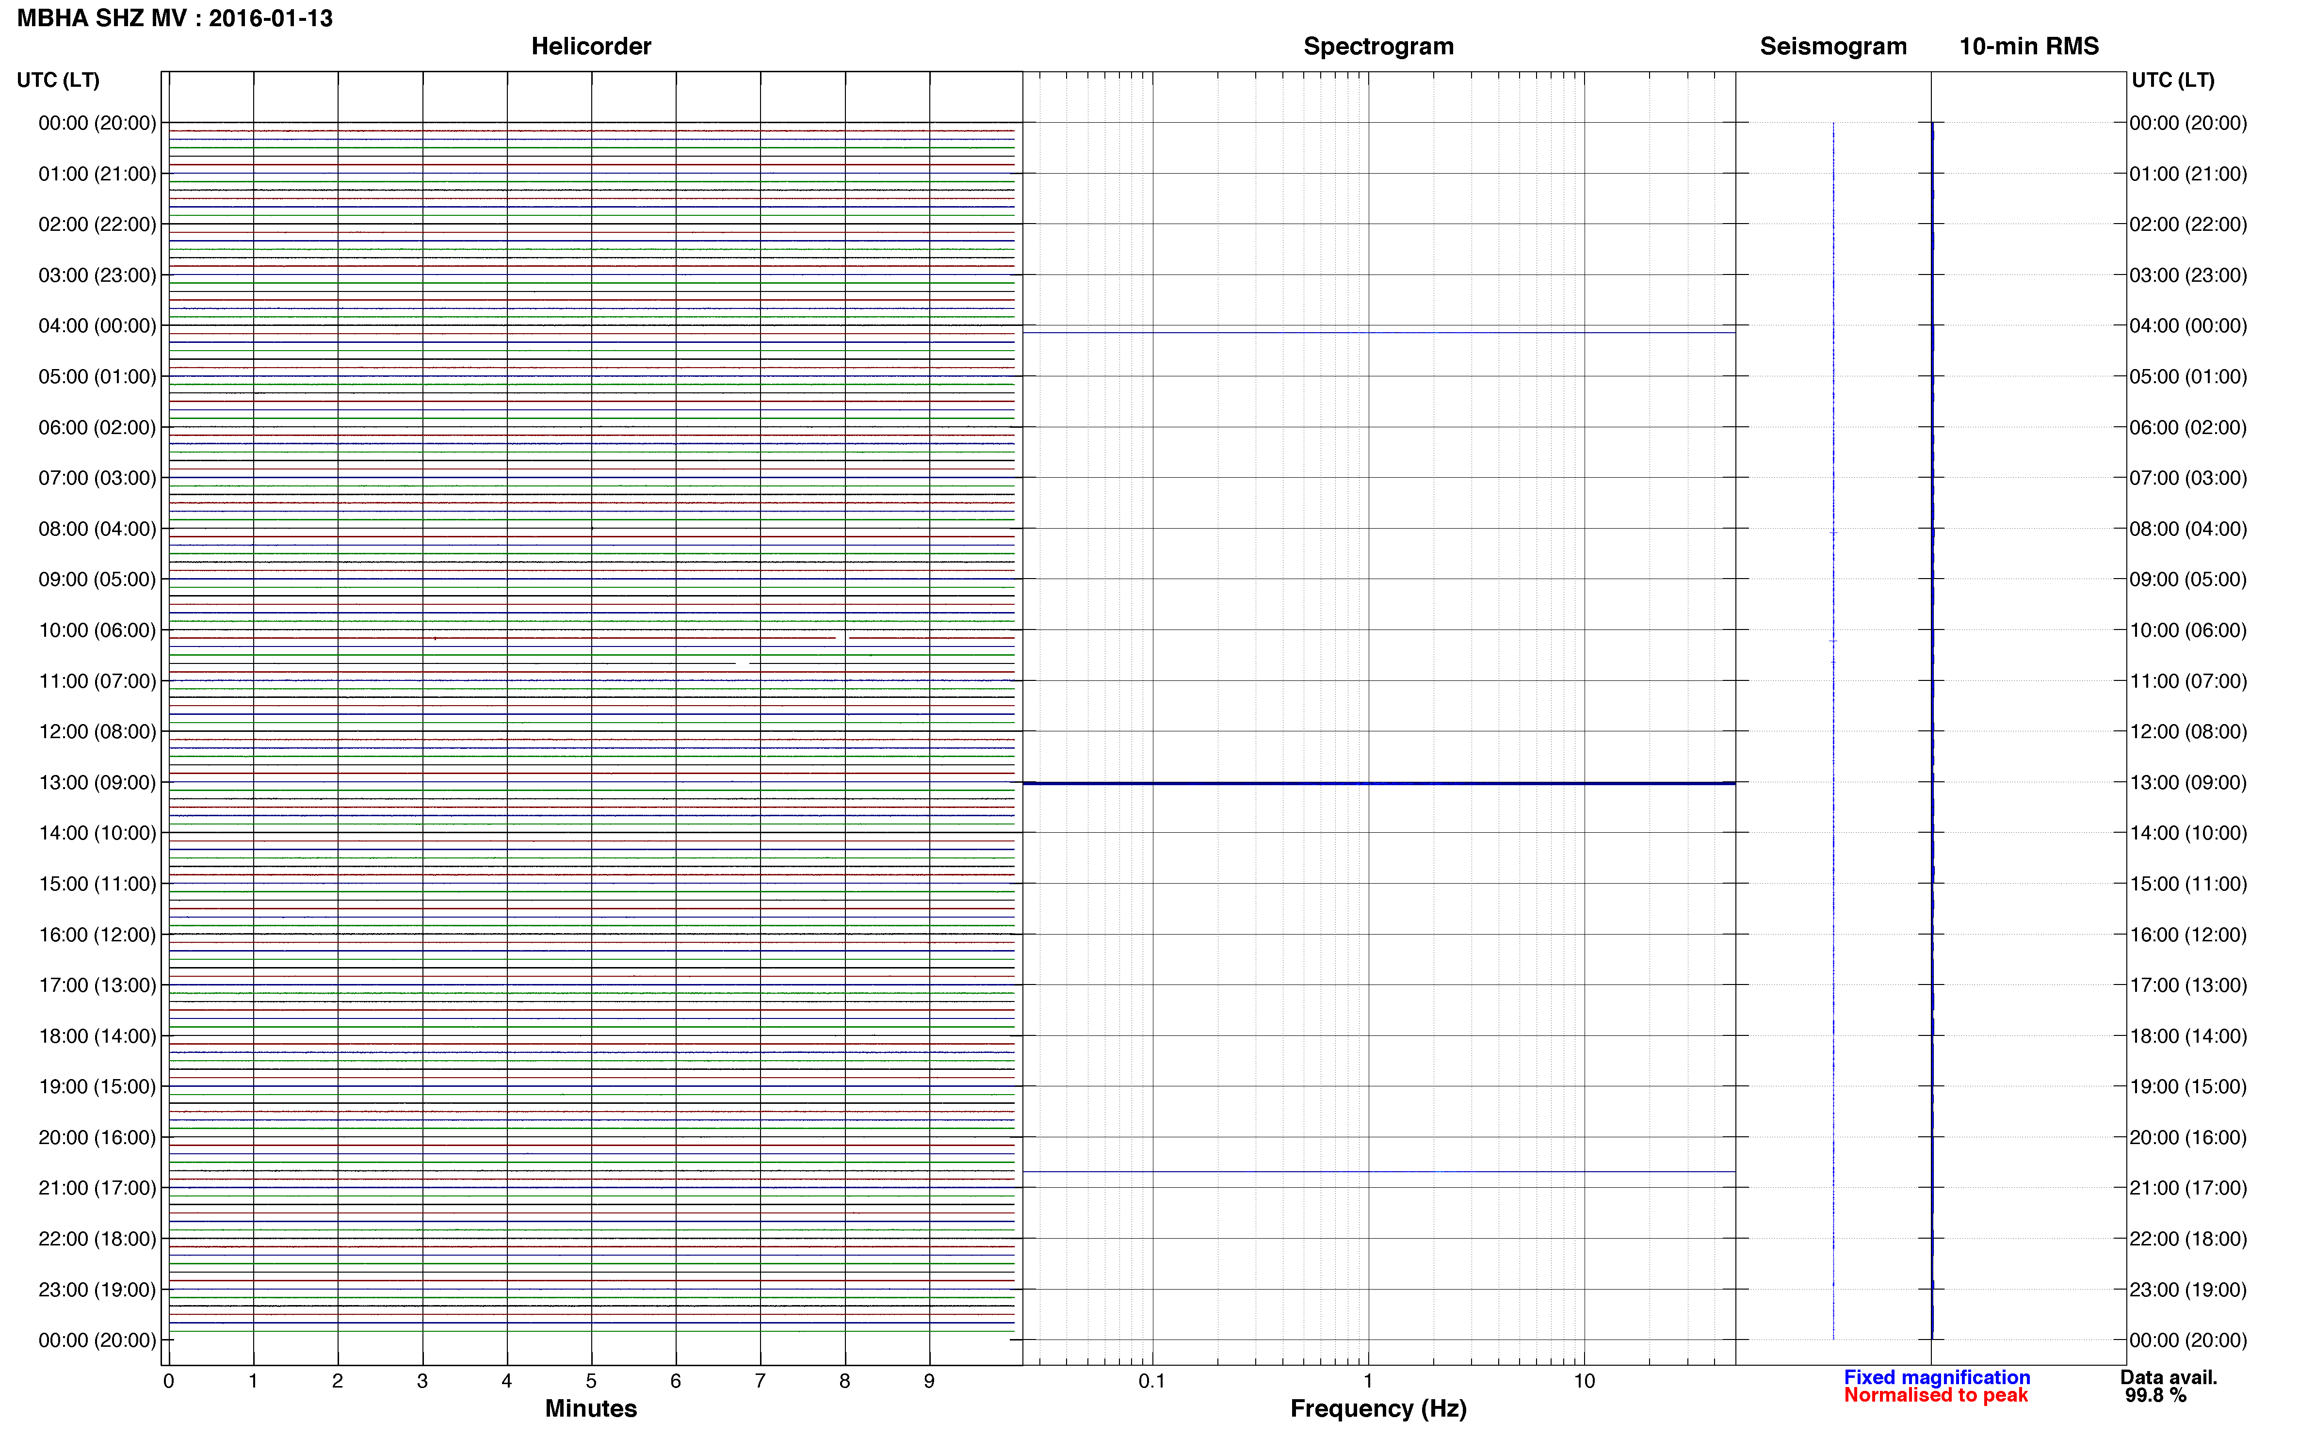
Task: Click the helicorder trace gap near minute 7
Action: pos(743,662)
